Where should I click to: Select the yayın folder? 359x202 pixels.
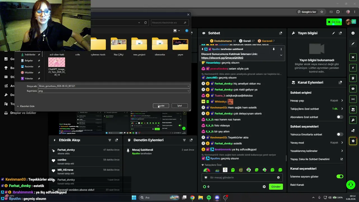pos(180,47)
